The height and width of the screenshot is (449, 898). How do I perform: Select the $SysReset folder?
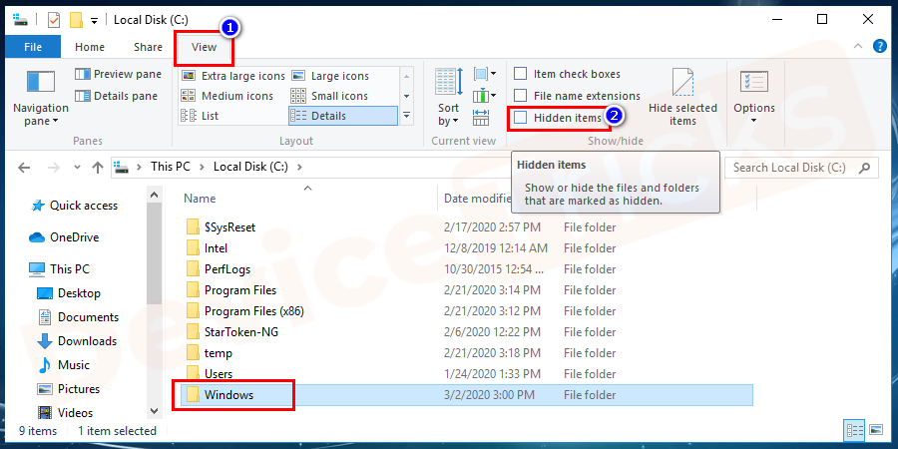[x=222, y=227]
